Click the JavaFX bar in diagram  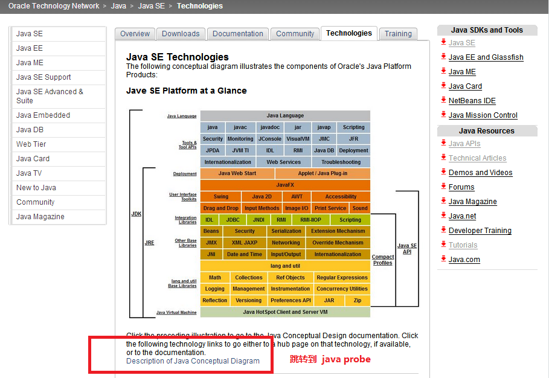click(285, 185)
